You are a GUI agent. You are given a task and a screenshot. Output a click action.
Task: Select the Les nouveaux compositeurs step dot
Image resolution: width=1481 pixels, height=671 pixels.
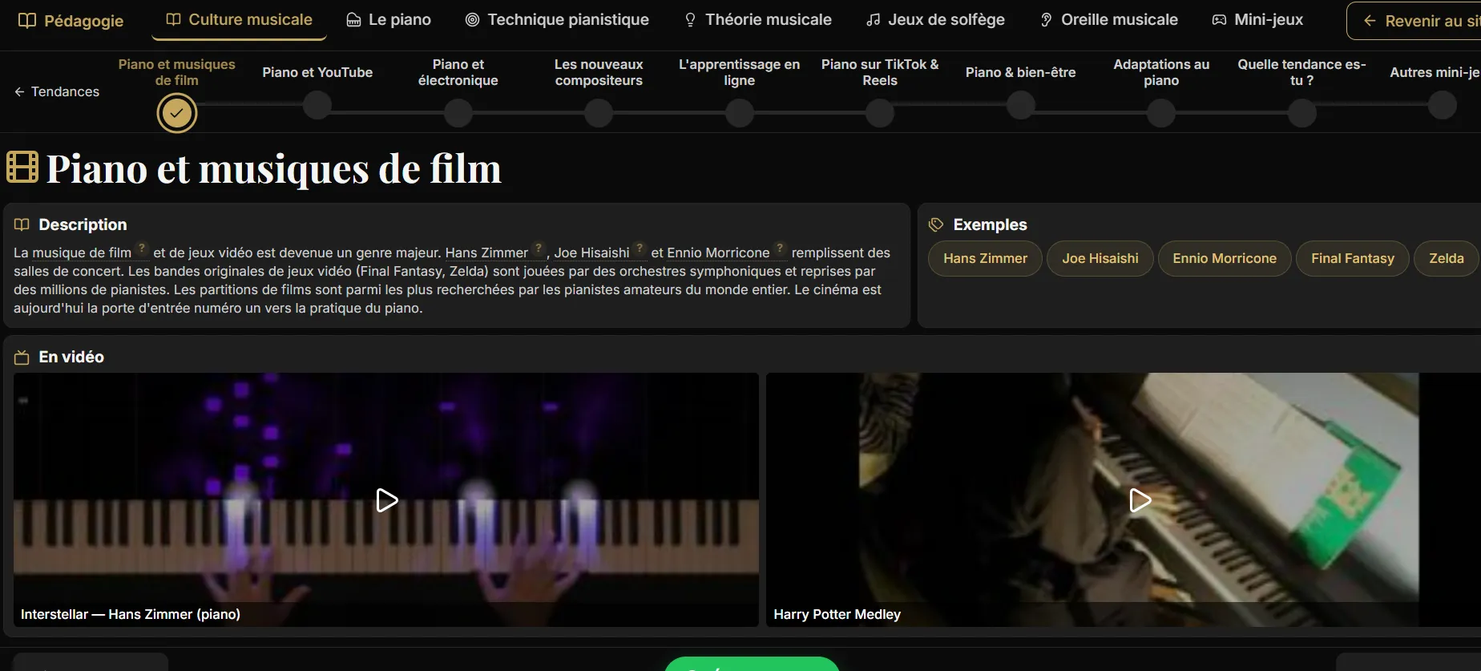599,113
